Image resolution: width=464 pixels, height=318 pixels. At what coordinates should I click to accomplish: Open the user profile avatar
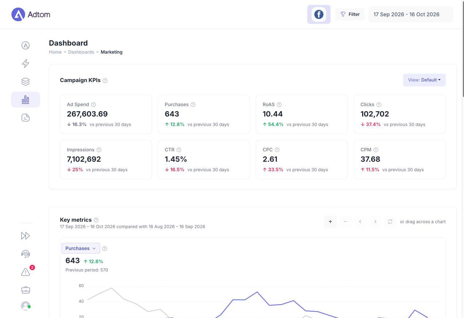(26, 306)
